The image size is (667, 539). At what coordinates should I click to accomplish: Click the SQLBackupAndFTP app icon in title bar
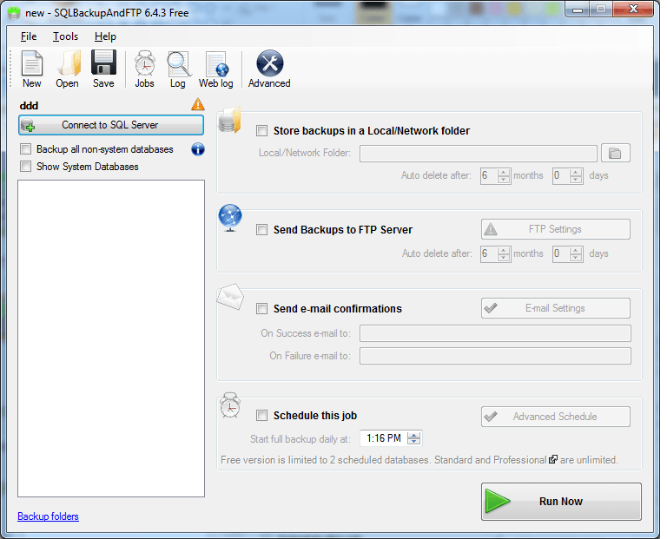(14, 13)
